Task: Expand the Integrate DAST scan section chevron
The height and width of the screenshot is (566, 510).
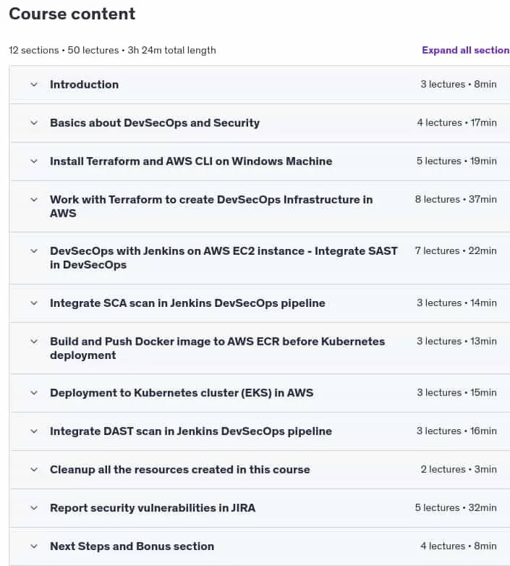Action: click(x=34, y=431)
